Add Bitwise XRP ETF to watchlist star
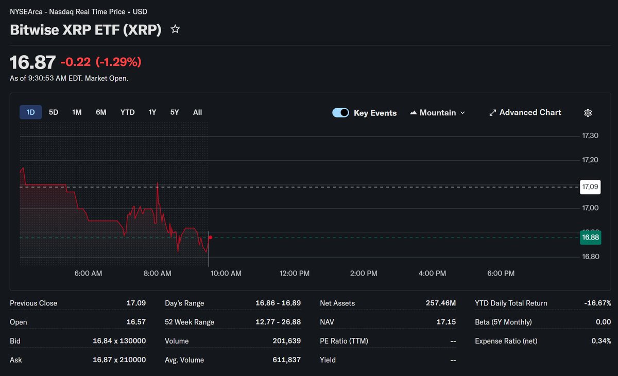The image size is (618, 376). click(x=175, y=29)
